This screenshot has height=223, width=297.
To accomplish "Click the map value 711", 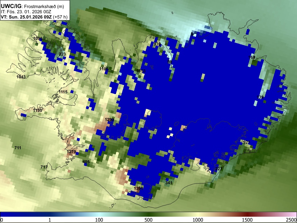I will tap(18, 148).
